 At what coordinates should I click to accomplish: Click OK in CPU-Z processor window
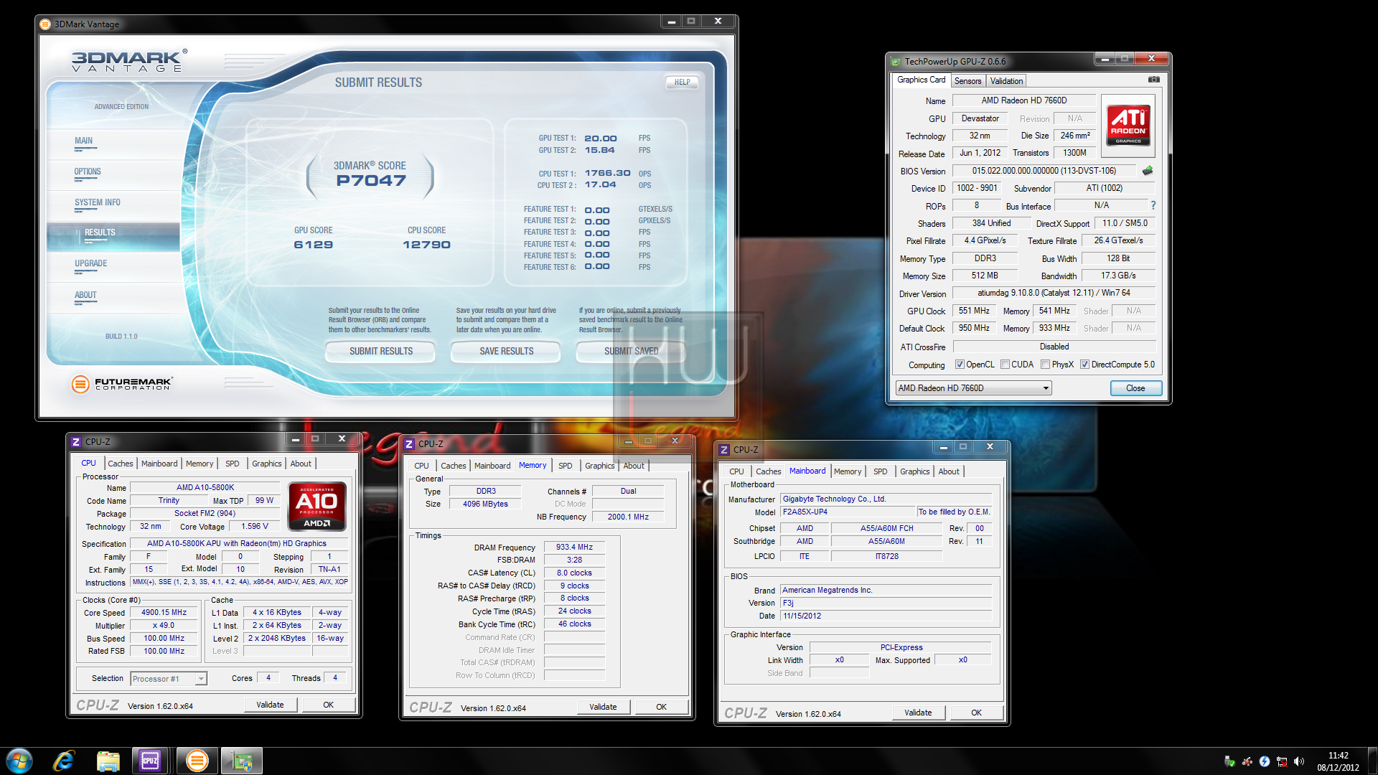point(328,705)
